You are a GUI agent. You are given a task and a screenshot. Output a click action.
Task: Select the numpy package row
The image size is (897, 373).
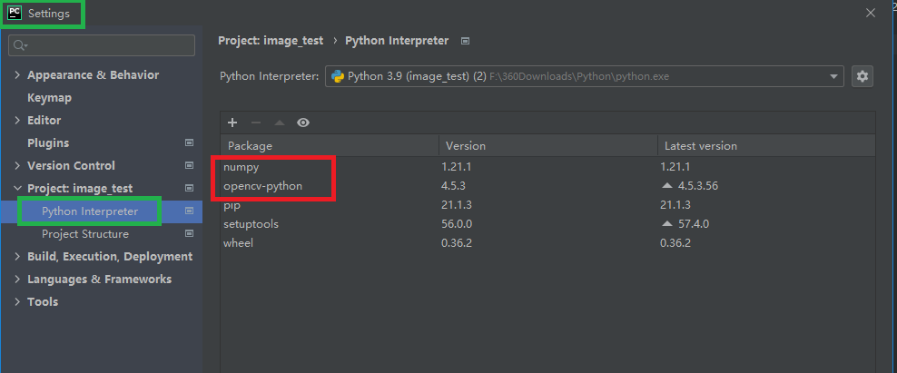click(x=241, y=167)
